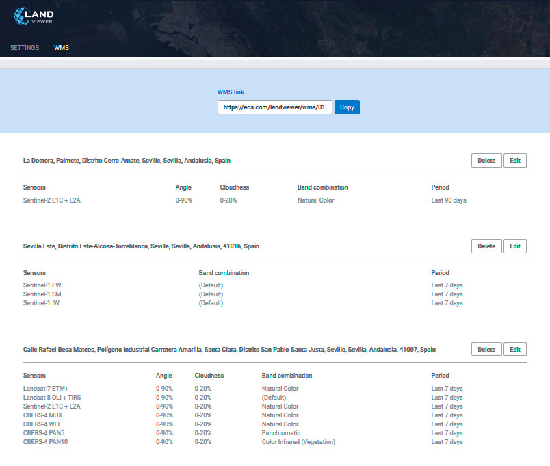Click 'Last 7 days' in the CBERS-4 PAN10 row
This screenshot has height=466, width=550.
click(x=447, y=442)
